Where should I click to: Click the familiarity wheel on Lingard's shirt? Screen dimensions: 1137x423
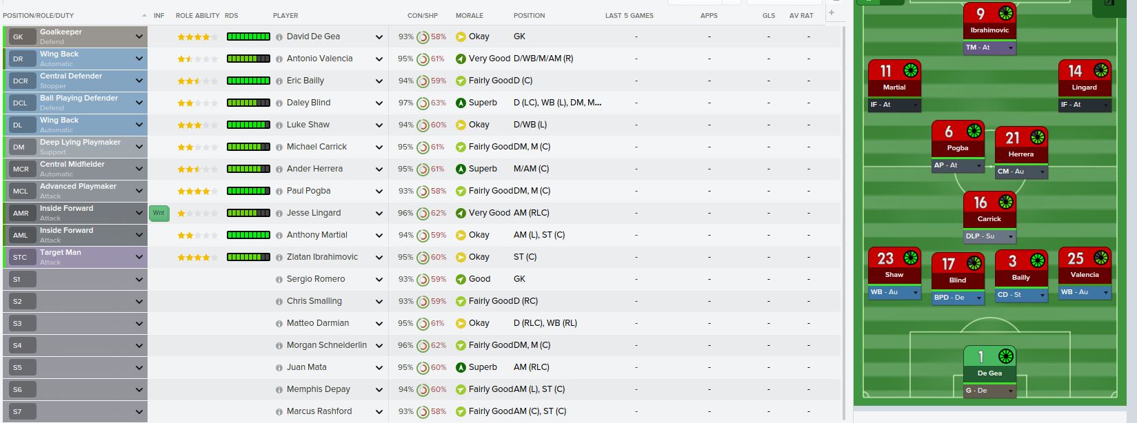(x=1100, y=70)
